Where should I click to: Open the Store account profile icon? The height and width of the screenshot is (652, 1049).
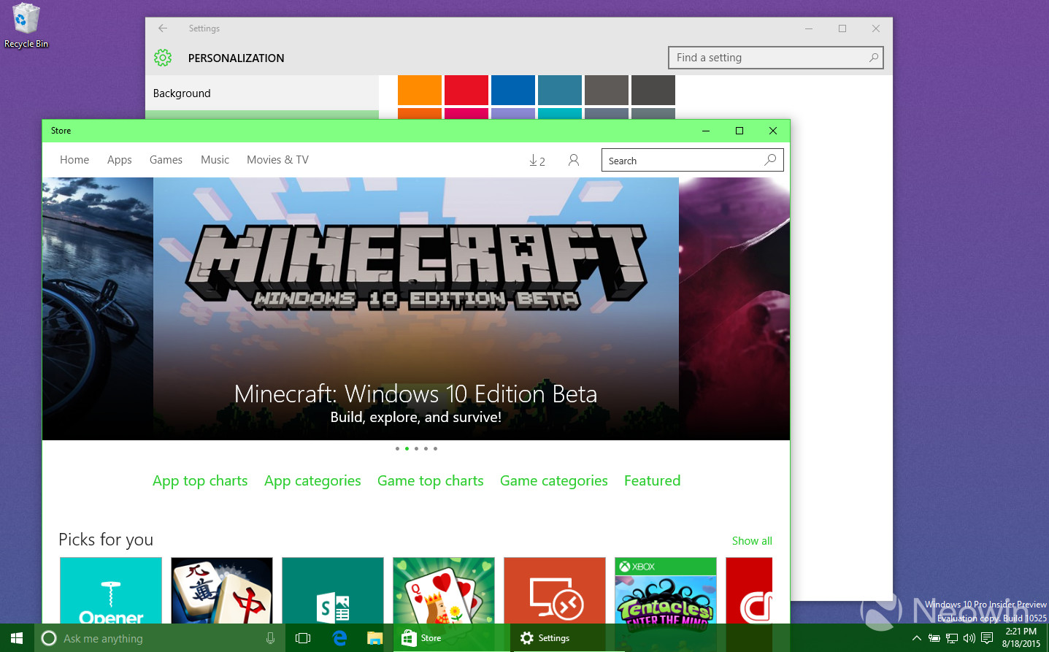pyautogui.click(x=574, y=160)
